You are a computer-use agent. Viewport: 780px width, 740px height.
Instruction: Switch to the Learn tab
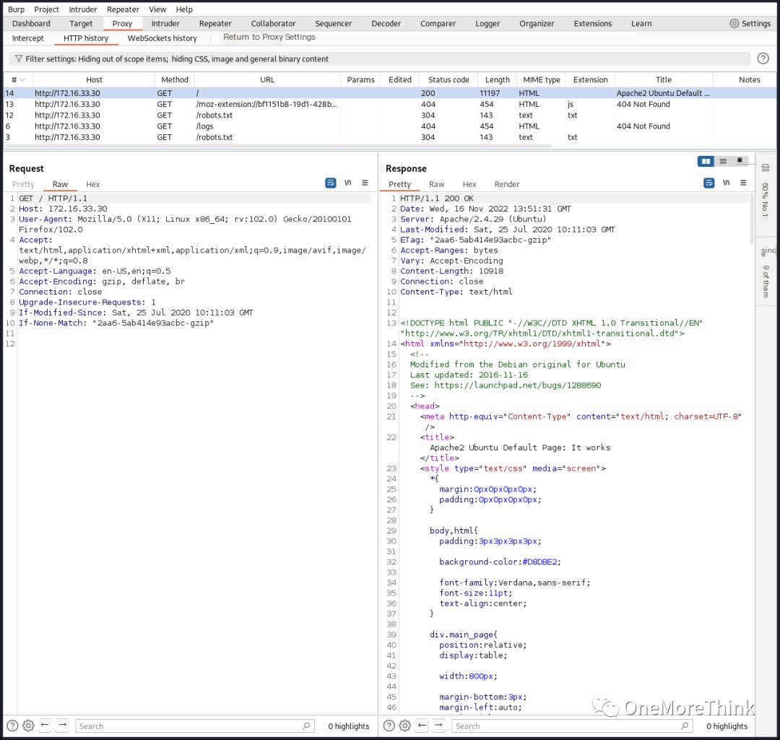tap(641, 23)
